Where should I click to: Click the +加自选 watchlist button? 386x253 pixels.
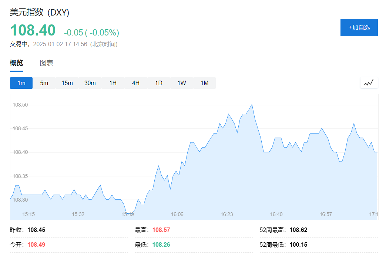point(359,27)
